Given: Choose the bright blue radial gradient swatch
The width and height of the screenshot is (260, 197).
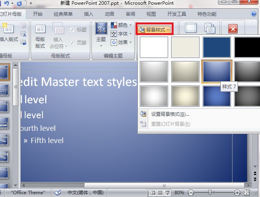Looking at the screenshot, I should [x=217, y=96].
